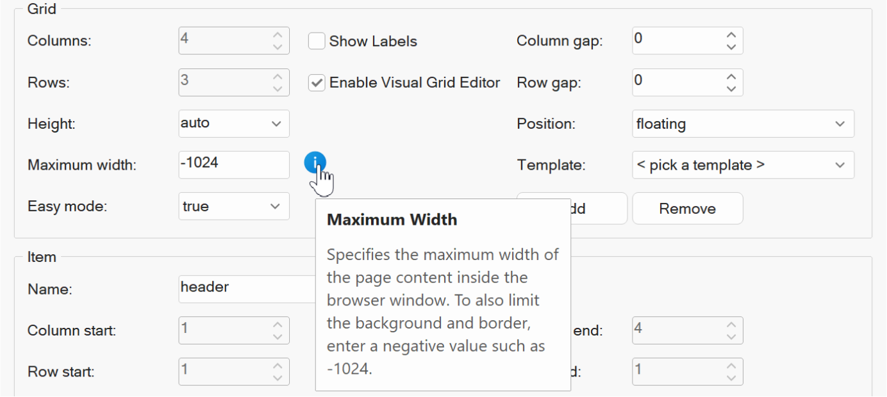Click the Maximum width input field
The image size is (887, 397).
click(234, 165)
